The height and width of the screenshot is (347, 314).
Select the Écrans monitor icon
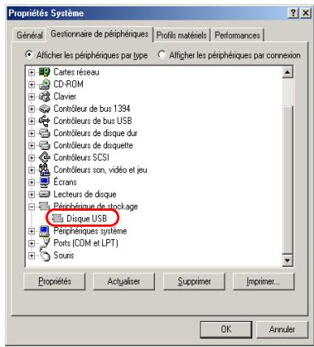[x=45, y=182]
